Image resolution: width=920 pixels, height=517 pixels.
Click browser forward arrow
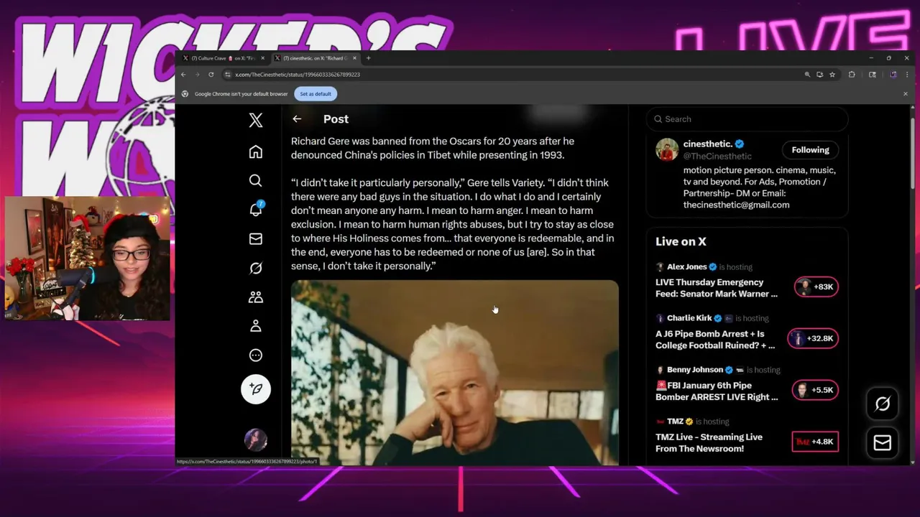197,75
